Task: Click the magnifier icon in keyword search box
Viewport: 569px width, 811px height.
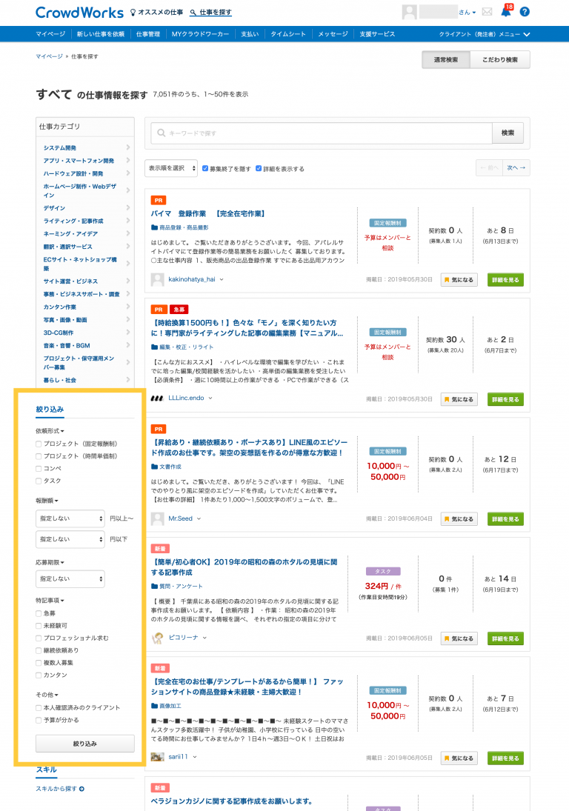Action: (x=161, y=133)
